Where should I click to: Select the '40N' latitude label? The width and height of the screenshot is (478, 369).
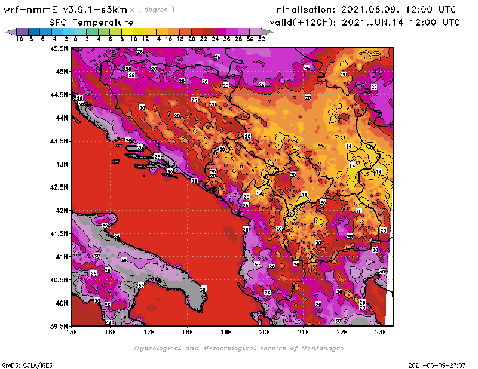pyautogui.click(x=62, y=303)
